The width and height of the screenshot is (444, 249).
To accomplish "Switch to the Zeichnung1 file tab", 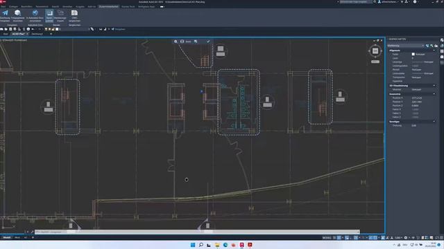I will point(37,34).
